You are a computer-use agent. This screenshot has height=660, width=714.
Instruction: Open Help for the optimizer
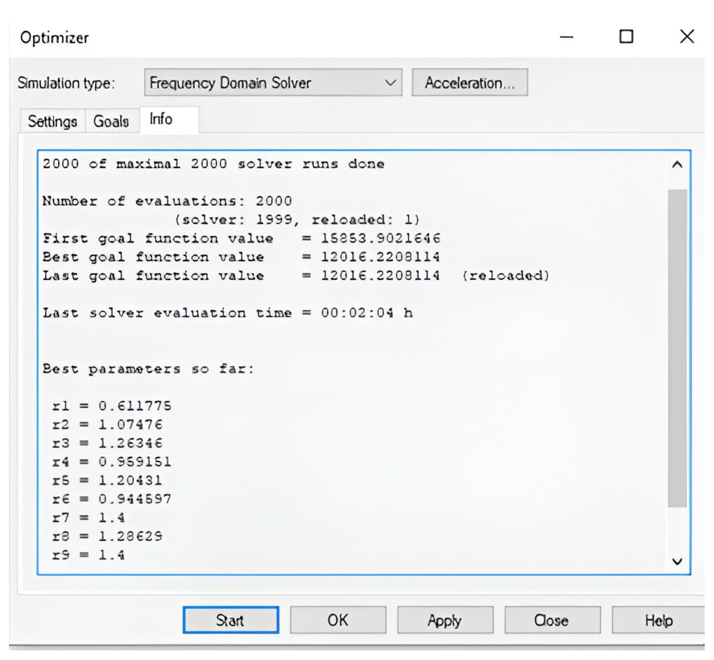(x=658, y=620)
